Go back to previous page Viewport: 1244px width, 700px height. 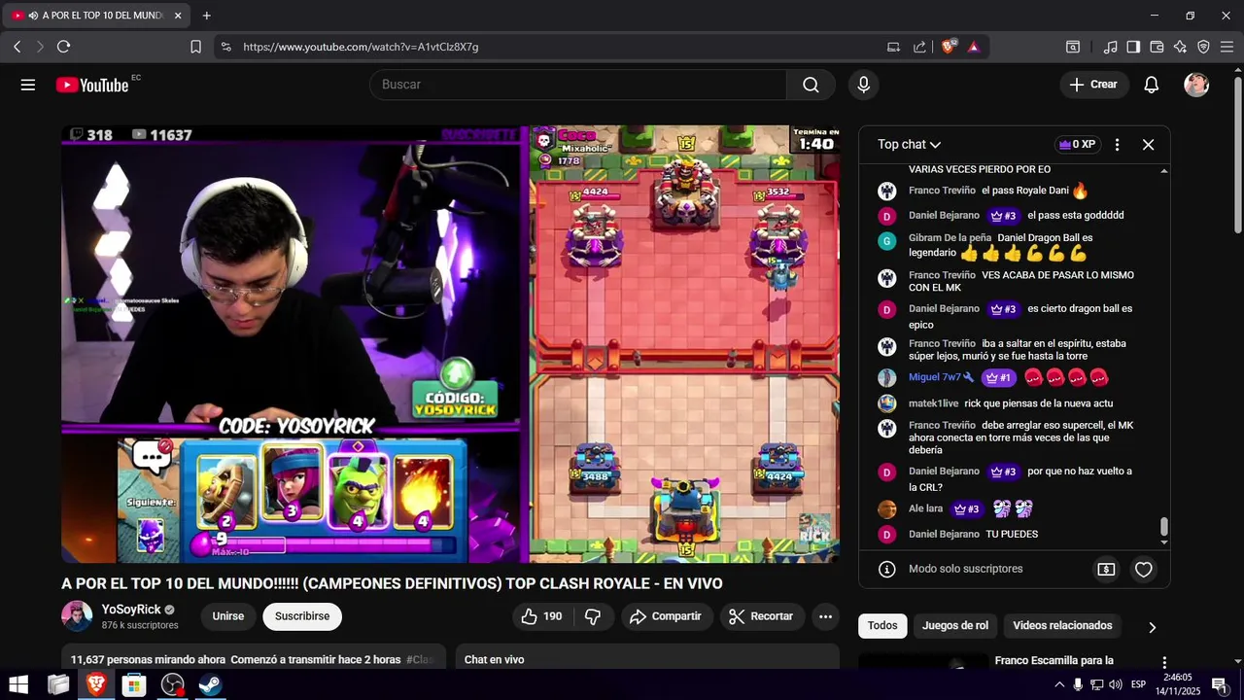pos(17,46)
